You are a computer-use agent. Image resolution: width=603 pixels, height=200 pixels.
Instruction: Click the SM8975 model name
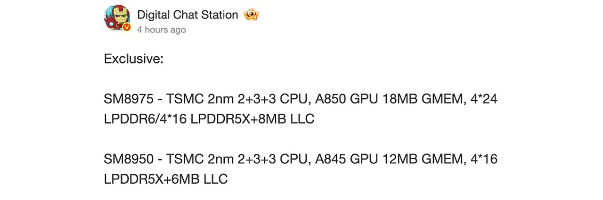(x=128, y=99)
